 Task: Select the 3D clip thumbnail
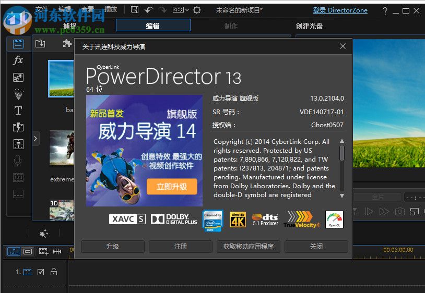pyautogui.click(x=62, y=210)
